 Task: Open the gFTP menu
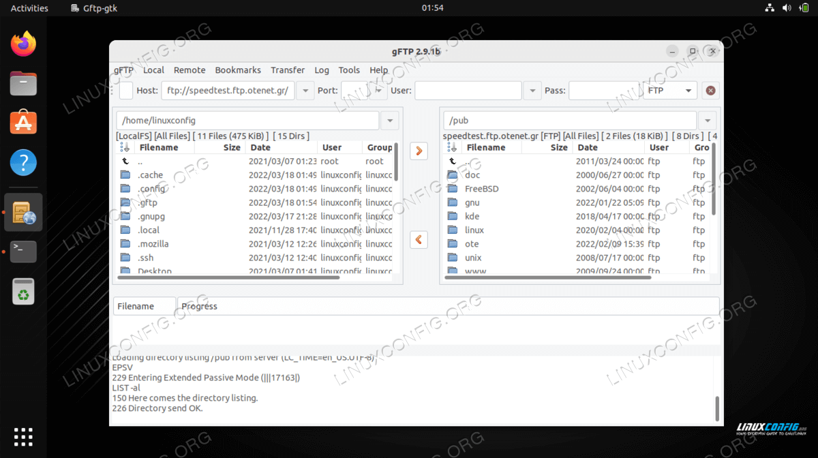[123, 70]
